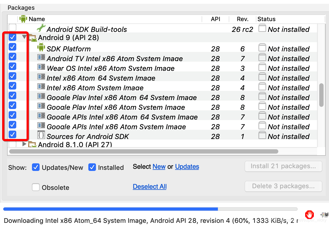329x225 pixels.
Task: Click the log window icon beside stop button
Action: coord(324,215)
